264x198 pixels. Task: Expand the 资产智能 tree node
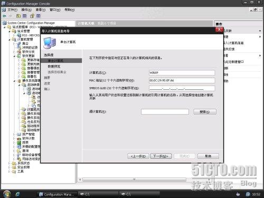[14, 135]
